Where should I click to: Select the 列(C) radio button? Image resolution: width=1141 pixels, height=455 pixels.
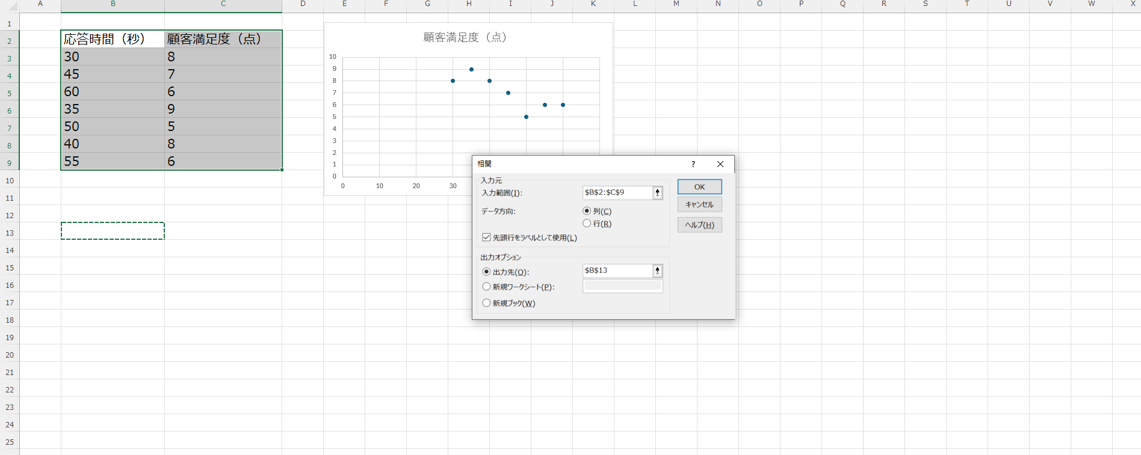coord(587,211)
